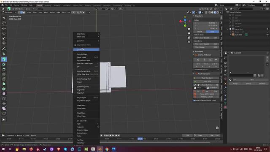Select the Move tool in left toolbar

[4, 28]
